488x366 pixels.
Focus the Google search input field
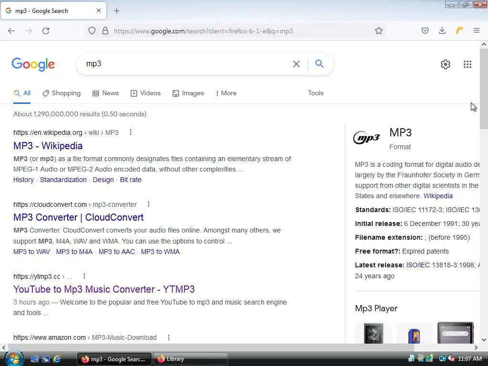[187, 64]
